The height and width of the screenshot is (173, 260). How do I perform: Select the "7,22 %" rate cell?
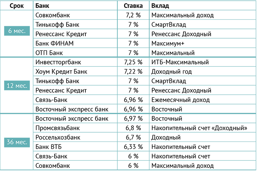click(133, 71)
